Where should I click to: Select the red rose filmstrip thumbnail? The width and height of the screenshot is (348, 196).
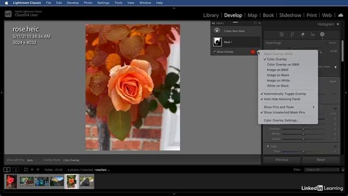click(x=11, y=181)
